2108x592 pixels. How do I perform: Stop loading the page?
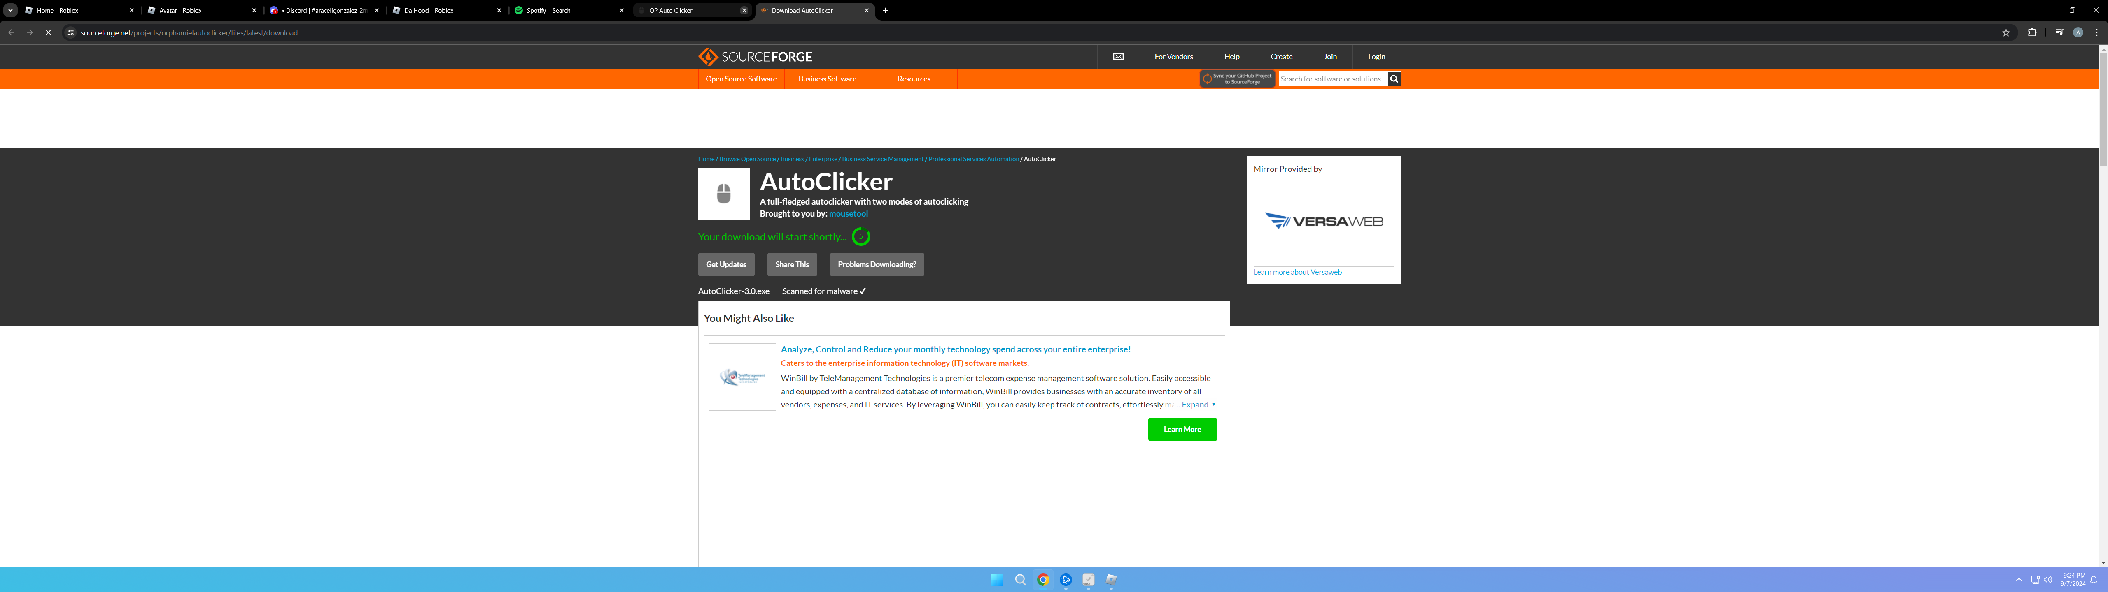point(48,33)
